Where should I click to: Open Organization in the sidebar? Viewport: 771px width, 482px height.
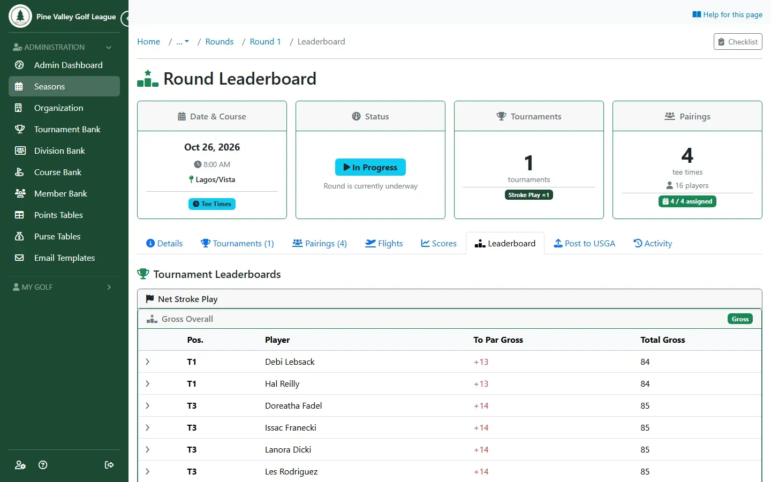click(64, 108)
